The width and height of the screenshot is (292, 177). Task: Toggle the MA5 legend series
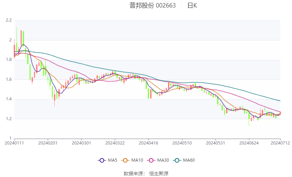[108, 160]
